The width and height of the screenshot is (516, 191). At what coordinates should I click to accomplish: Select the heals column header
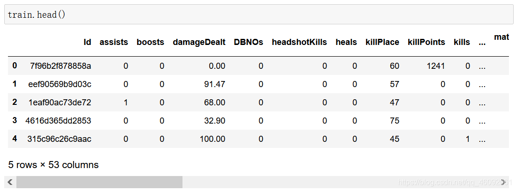(346, 42)
